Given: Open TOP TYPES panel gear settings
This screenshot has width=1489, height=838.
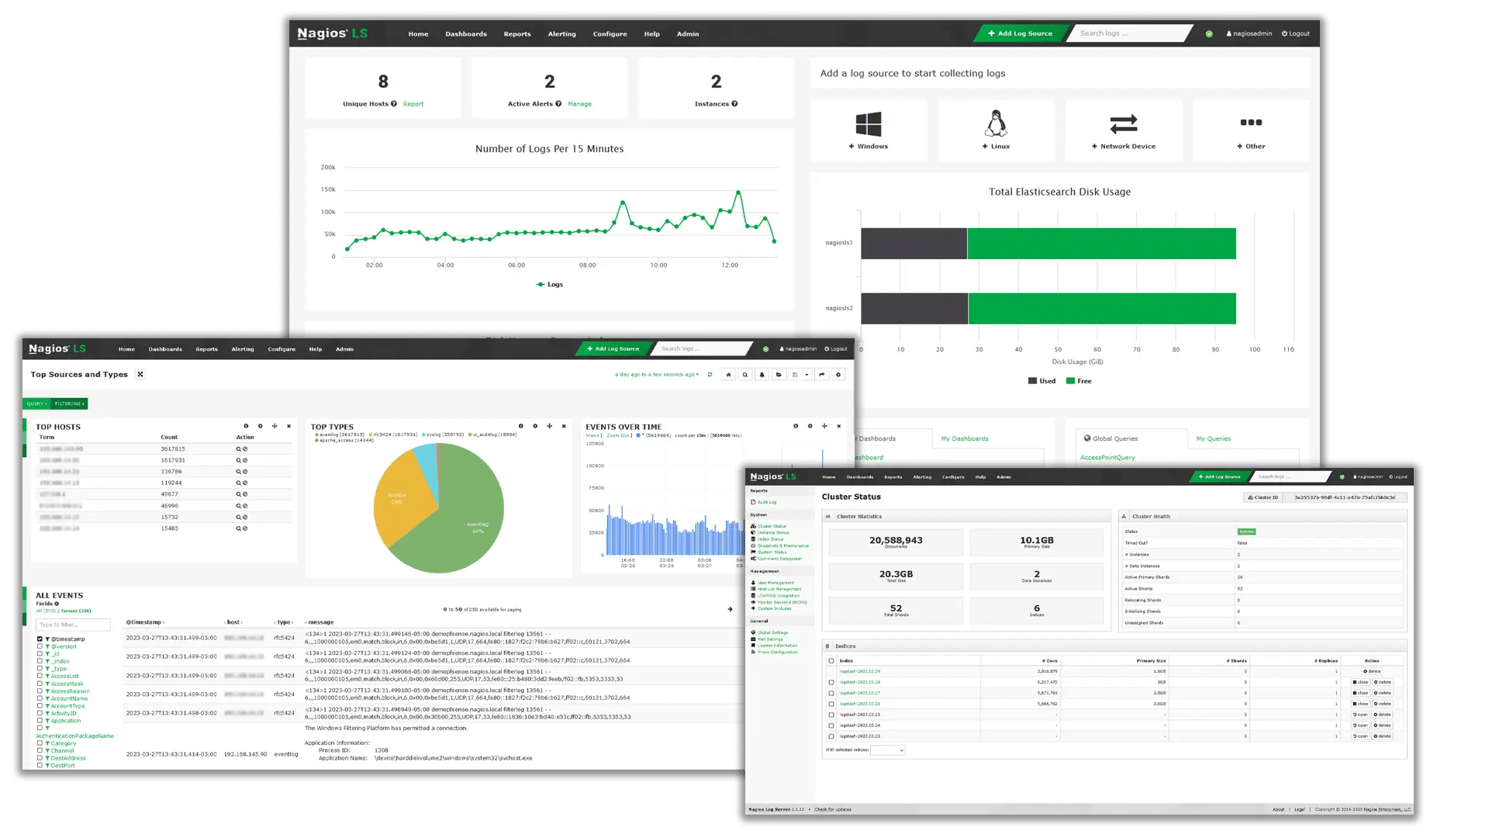Looking at the screenshot, I should (x=535, y=426).
